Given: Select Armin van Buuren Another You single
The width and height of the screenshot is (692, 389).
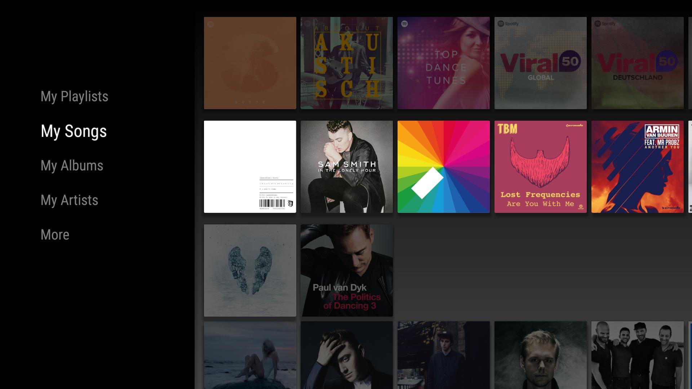Looking at the screenshot, I should [x=637, y=167].
